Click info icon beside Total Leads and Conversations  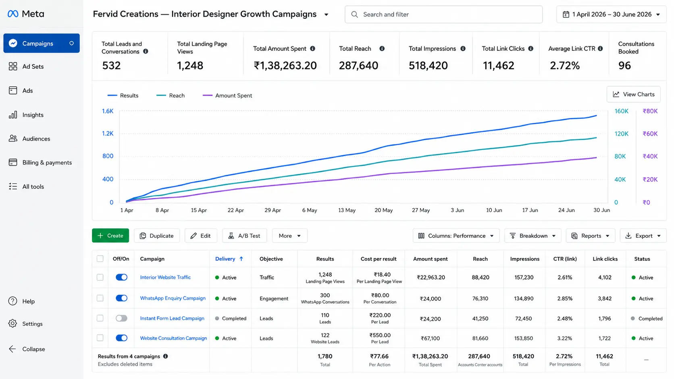146,52
